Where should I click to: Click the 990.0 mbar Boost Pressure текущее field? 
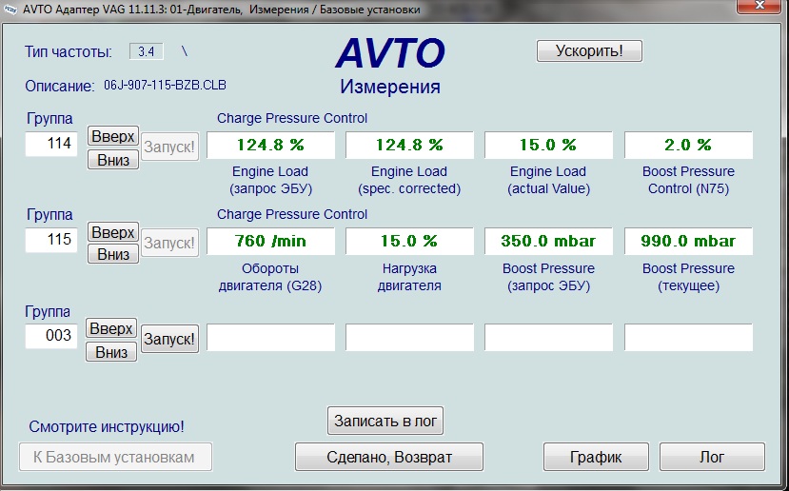[688, 241]
